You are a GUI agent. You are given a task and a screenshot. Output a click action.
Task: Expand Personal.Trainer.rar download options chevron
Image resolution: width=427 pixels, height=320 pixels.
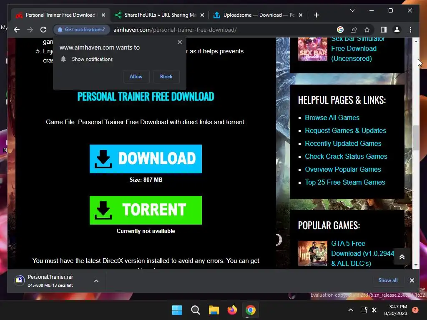(x=96, y=281)
